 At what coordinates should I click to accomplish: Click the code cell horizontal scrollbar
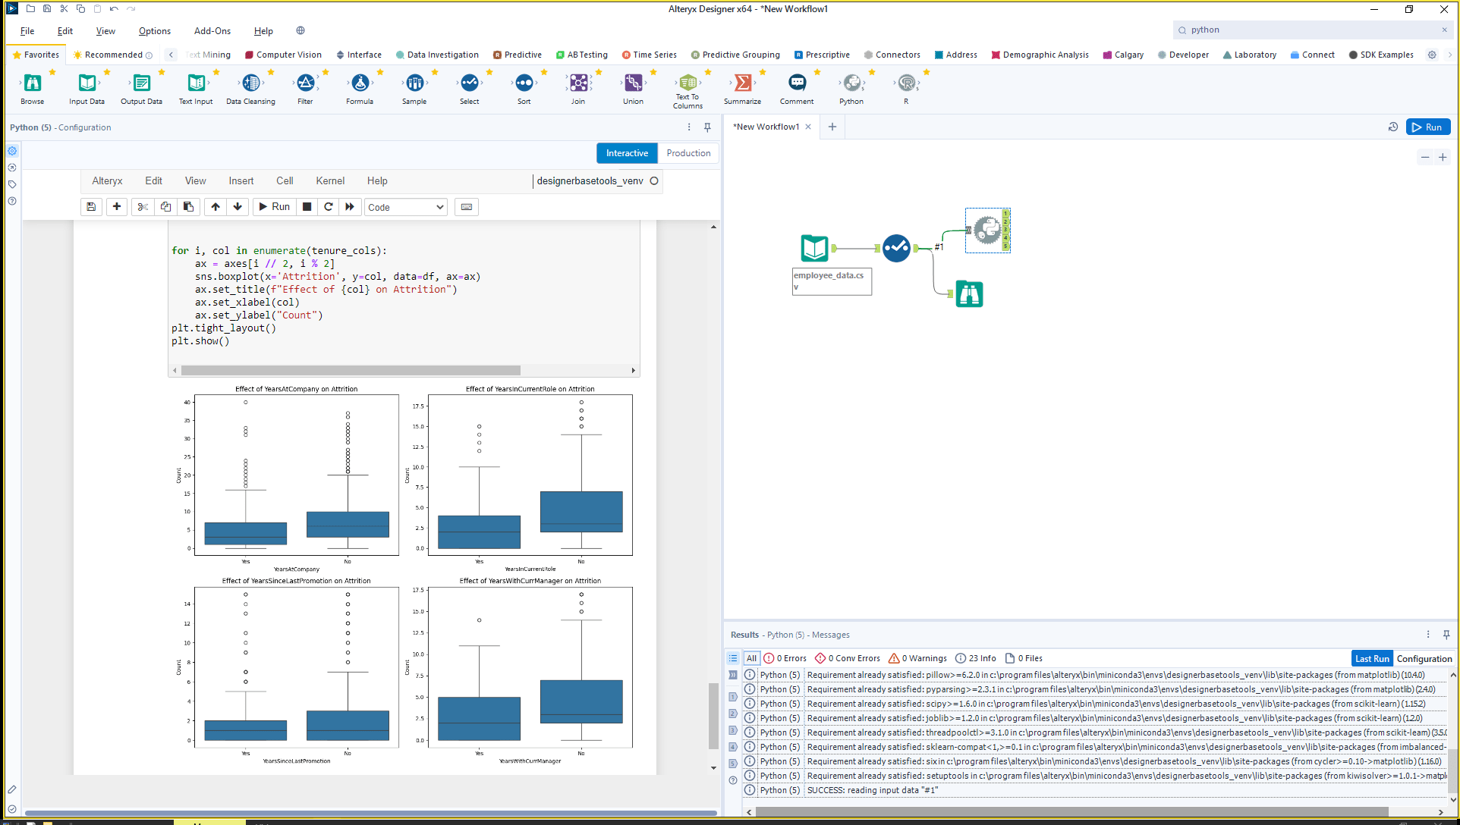pos(351,371)
